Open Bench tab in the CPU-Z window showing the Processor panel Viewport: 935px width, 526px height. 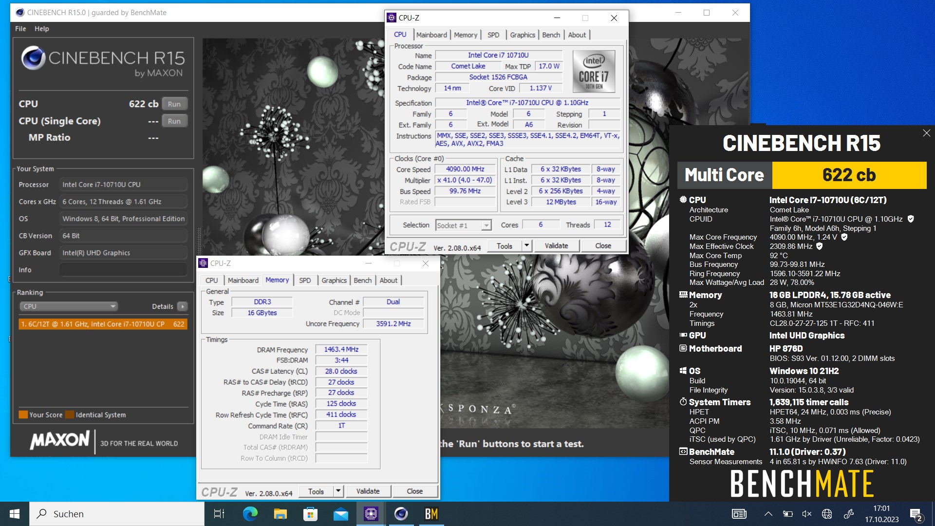[x=551, y=35]
